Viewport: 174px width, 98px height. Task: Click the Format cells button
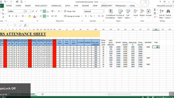[148, 14]
